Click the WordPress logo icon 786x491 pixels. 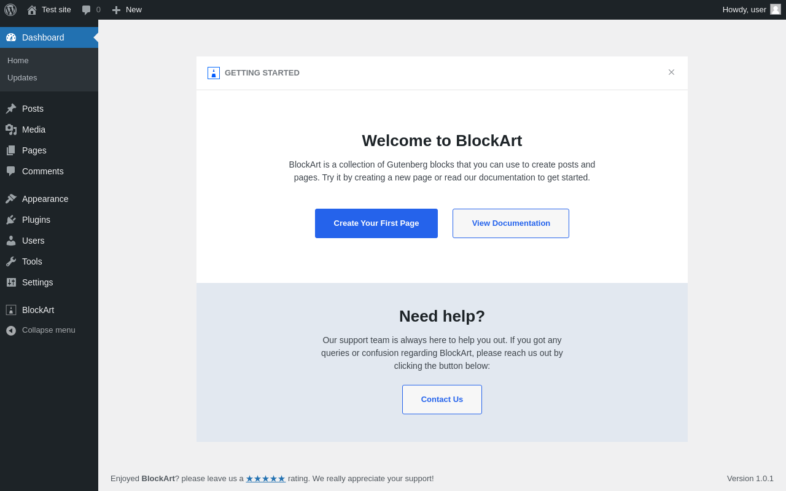pos(10,10)
